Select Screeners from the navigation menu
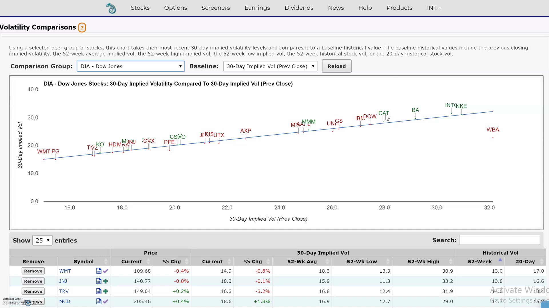 click(216, 8)
